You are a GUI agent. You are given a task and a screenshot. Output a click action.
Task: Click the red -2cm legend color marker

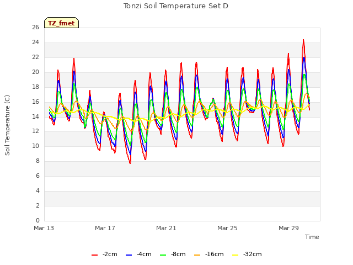94,255
